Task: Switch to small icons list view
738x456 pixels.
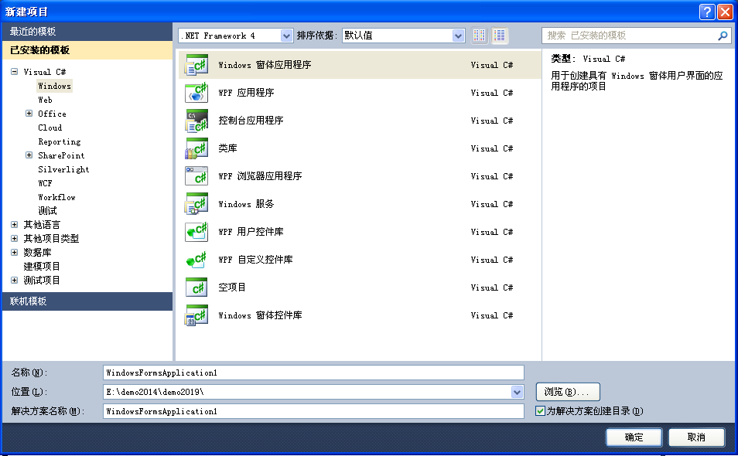Action: (480, 36)
